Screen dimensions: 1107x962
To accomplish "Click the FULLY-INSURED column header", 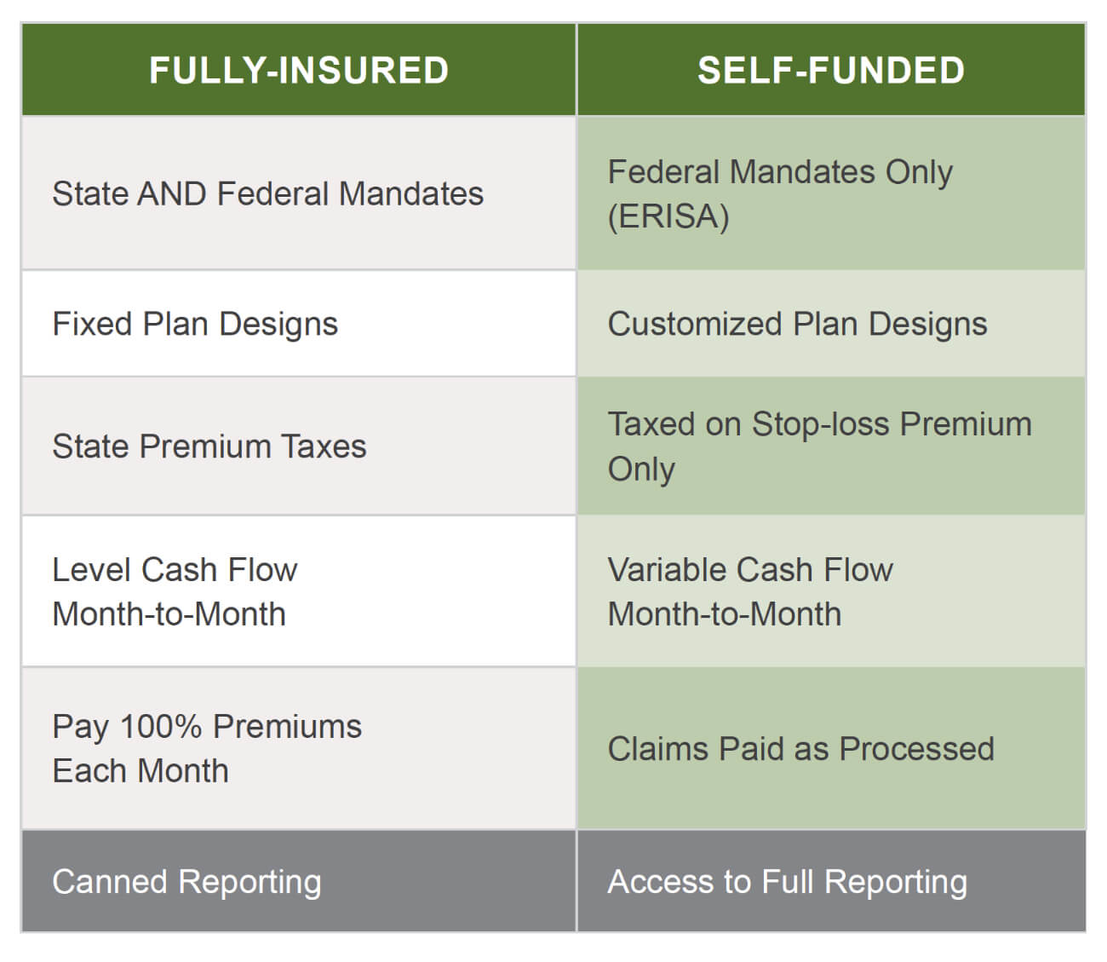I will coord(299,70).
